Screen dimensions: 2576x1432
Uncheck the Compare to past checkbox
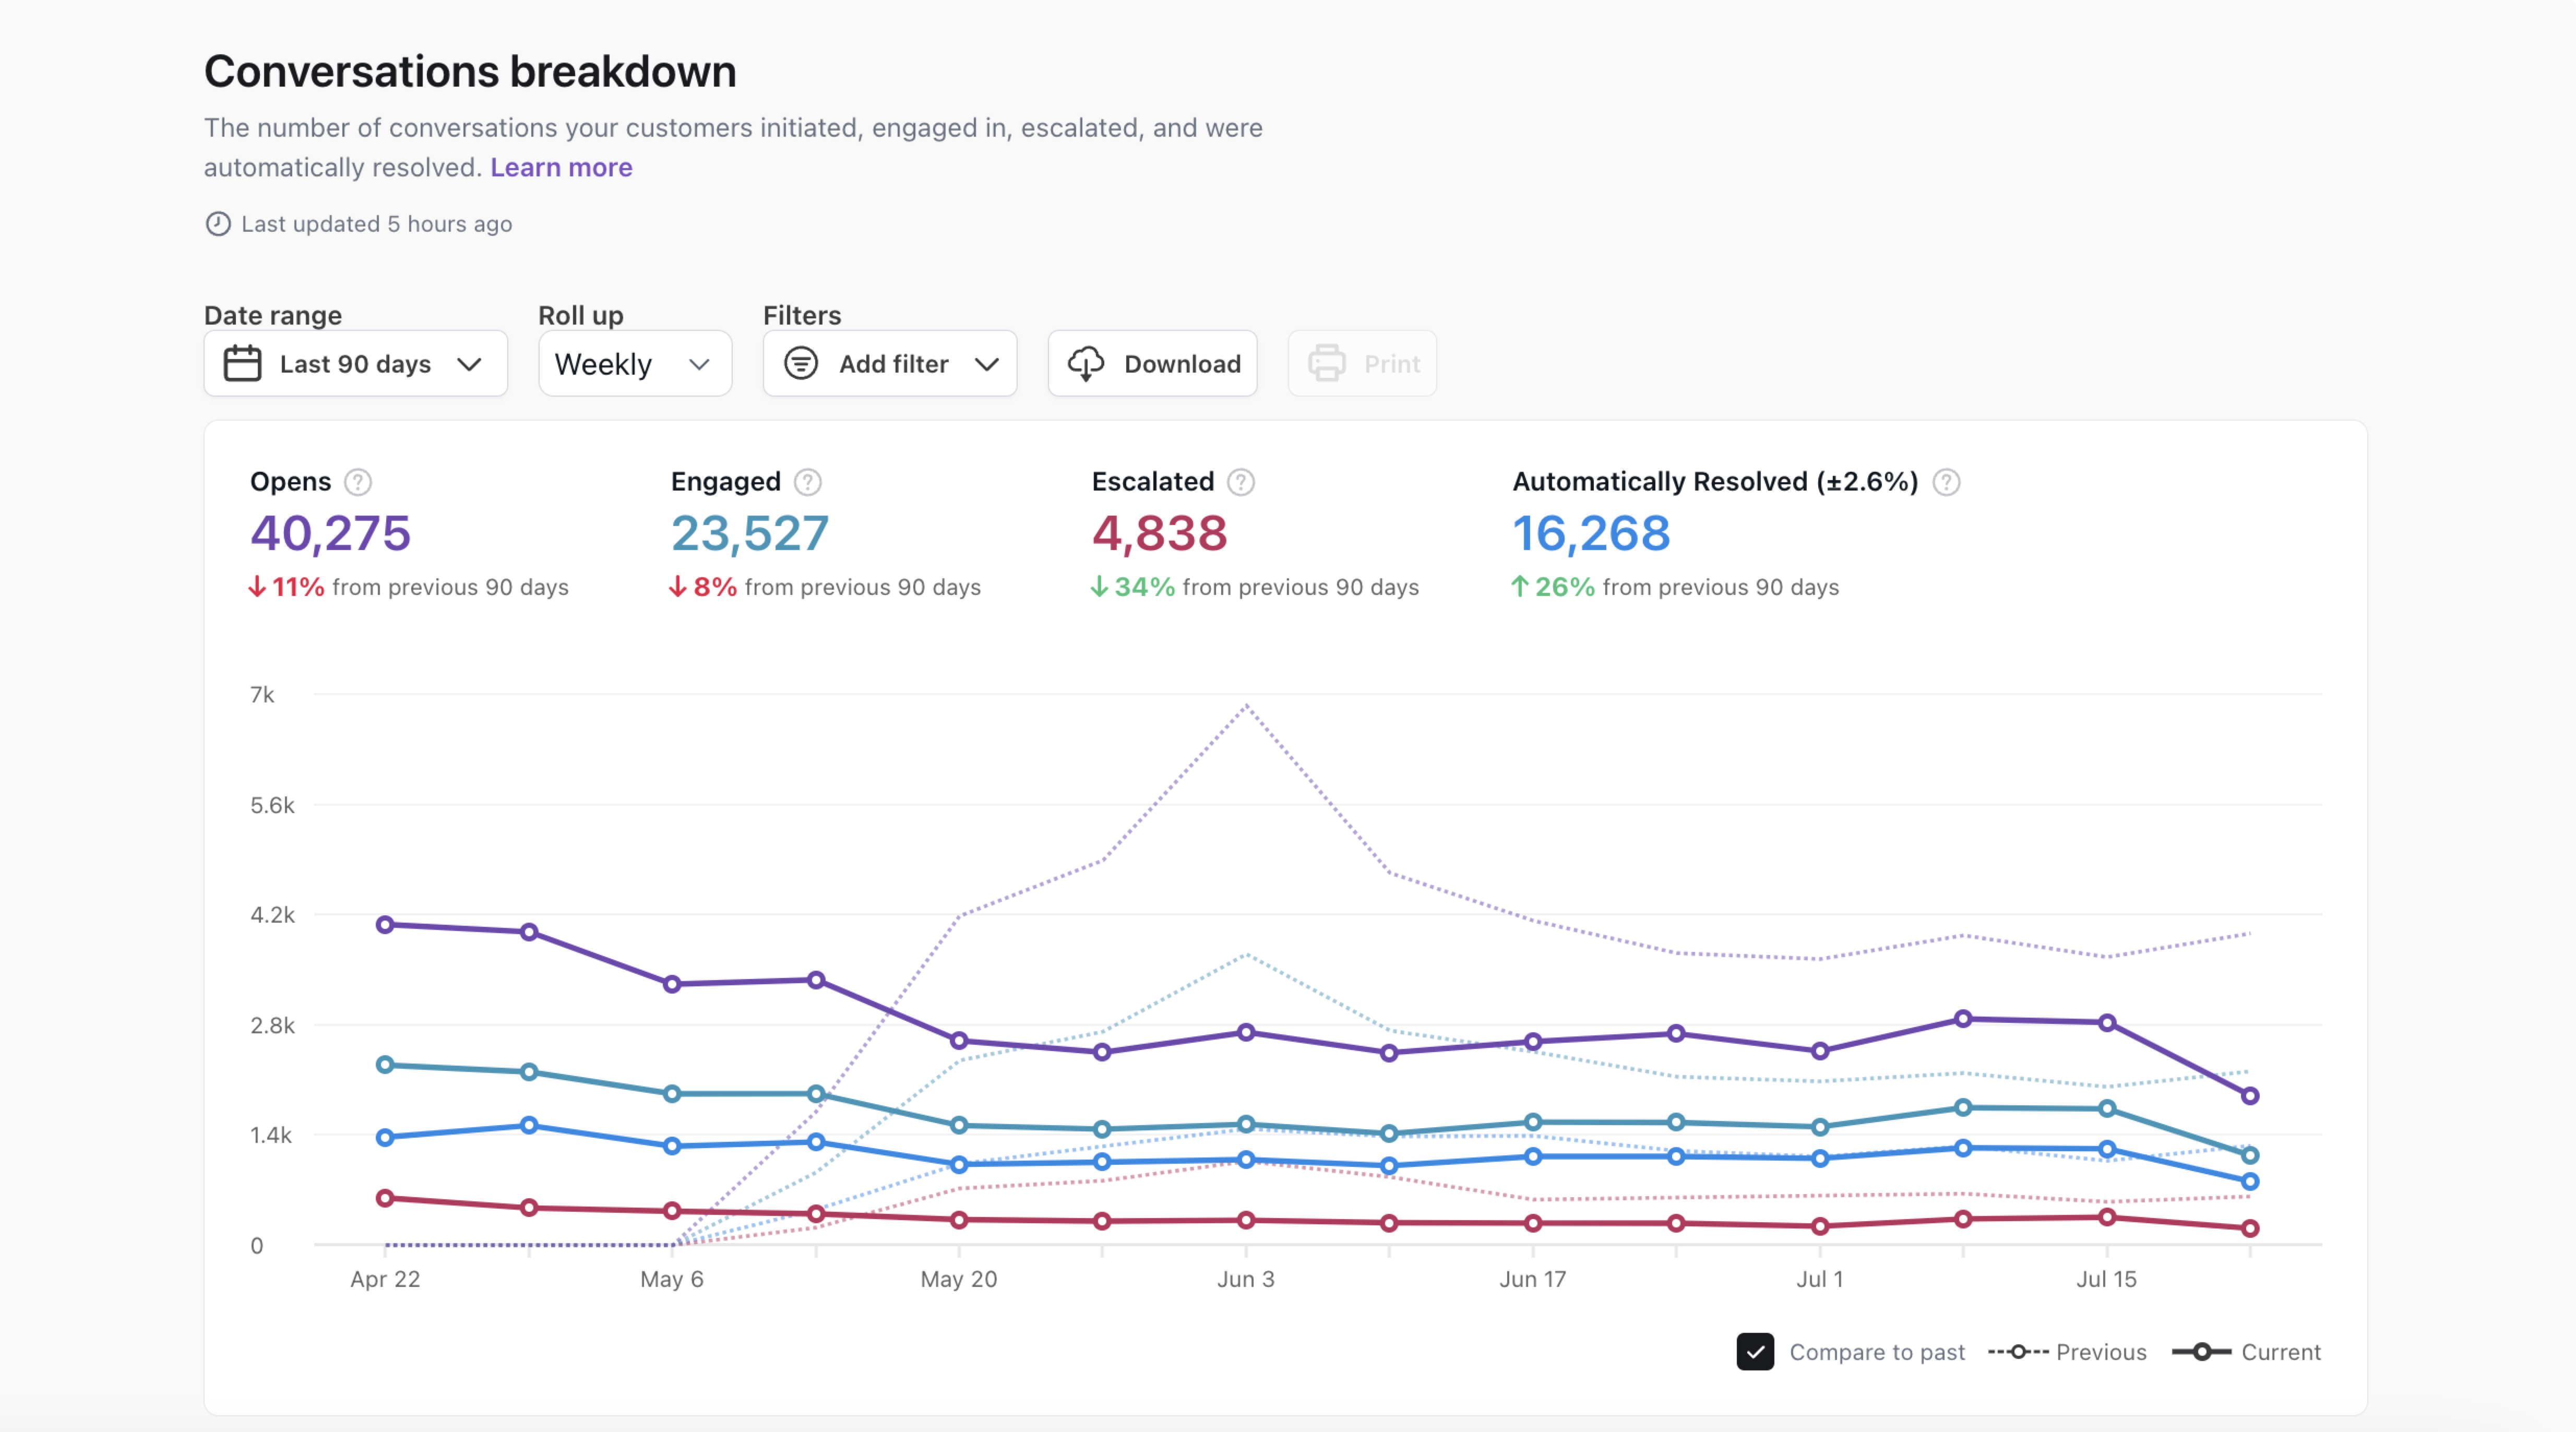[1755, 1352]
